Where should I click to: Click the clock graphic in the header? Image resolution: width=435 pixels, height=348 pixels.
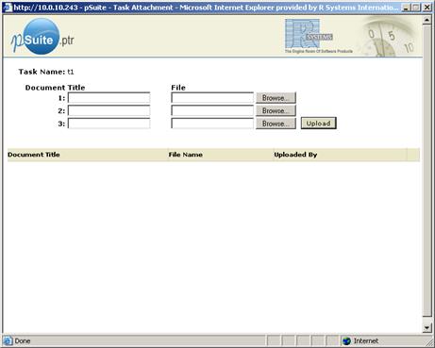(391, 37)
